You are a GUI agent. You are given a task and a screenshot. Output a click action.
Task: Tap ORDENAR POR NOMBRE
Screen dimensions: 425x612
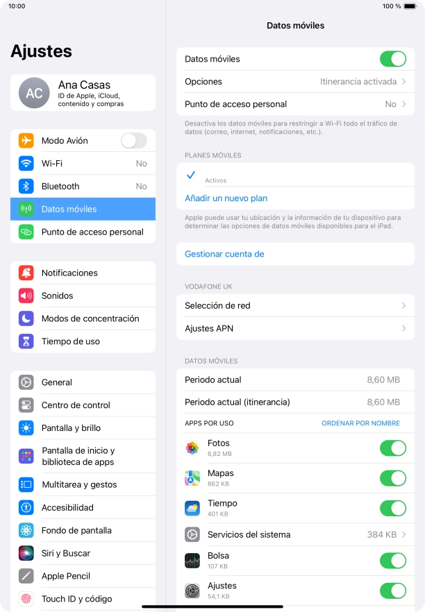click(360, 423)
